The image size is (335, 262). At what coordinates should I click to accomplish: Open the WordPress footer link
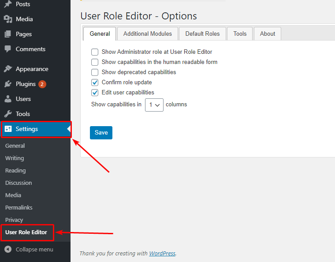pyautogui.click(x=162, y=254)
